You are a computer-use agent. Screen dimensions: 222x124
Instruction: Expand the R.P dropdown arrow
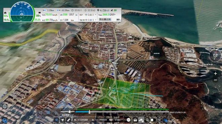click(x=96, y=15)
